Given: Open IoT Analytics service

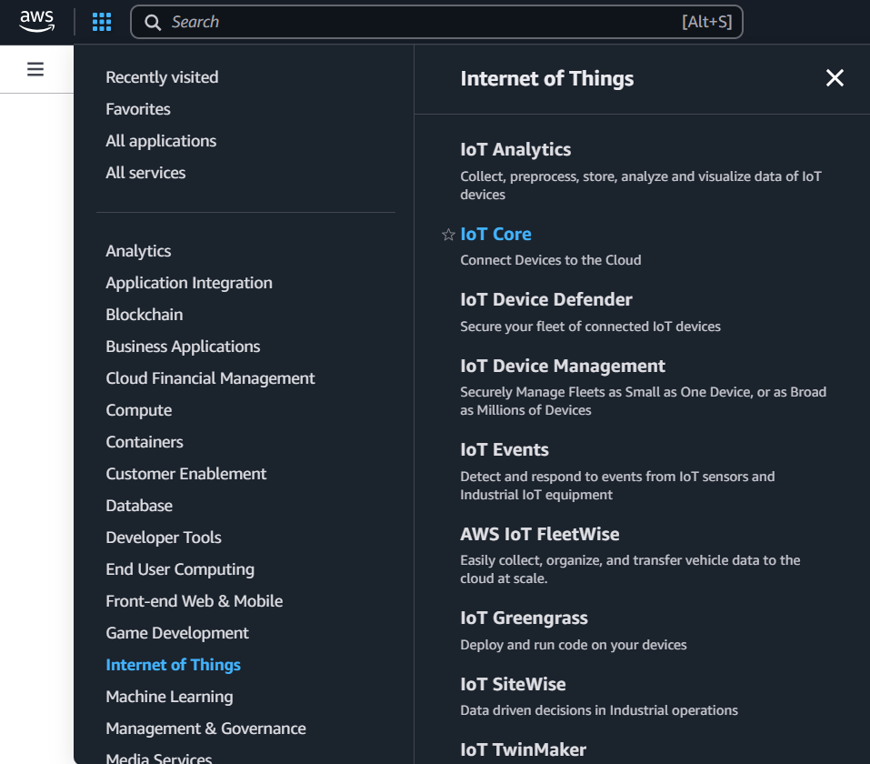Looking at the screenshot, I should (515, 149).
